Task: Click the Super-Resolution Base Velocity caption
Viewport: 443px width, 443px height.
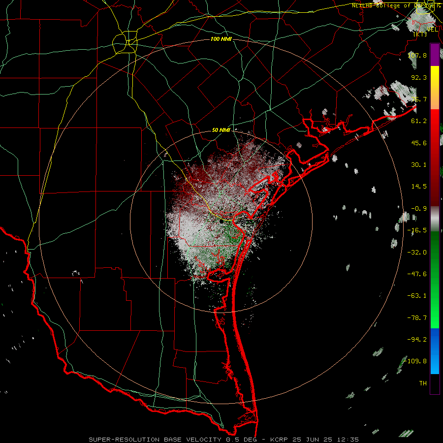Action: point(224,440)
